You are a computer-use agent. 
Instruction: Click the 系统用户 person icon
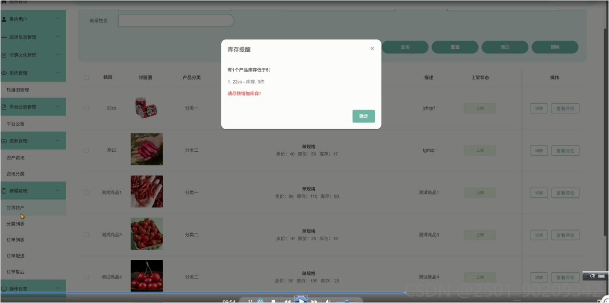4,19
